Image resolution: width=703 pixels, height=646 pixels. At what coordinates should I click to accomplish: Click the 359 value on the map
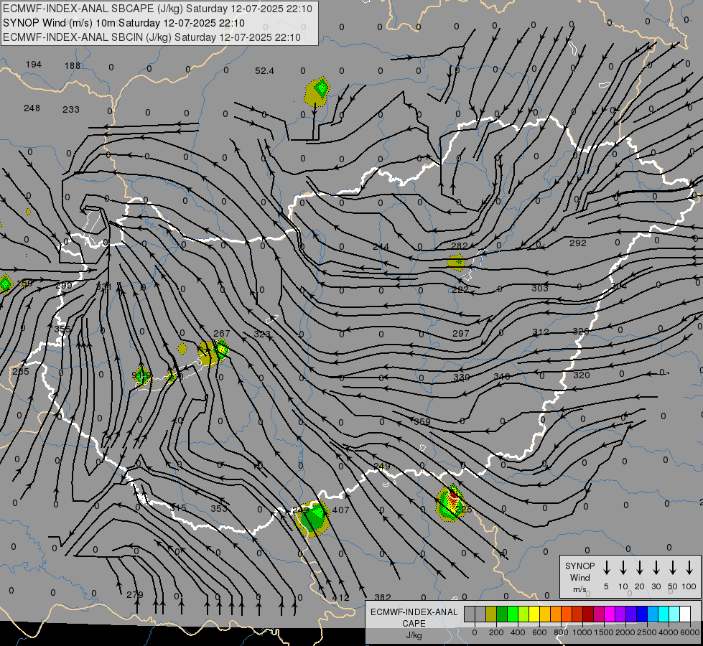coord(422,421)
